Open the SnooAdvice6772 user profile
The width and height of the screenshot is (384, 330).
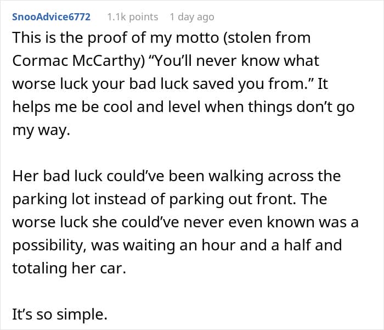tap(51, 17)
